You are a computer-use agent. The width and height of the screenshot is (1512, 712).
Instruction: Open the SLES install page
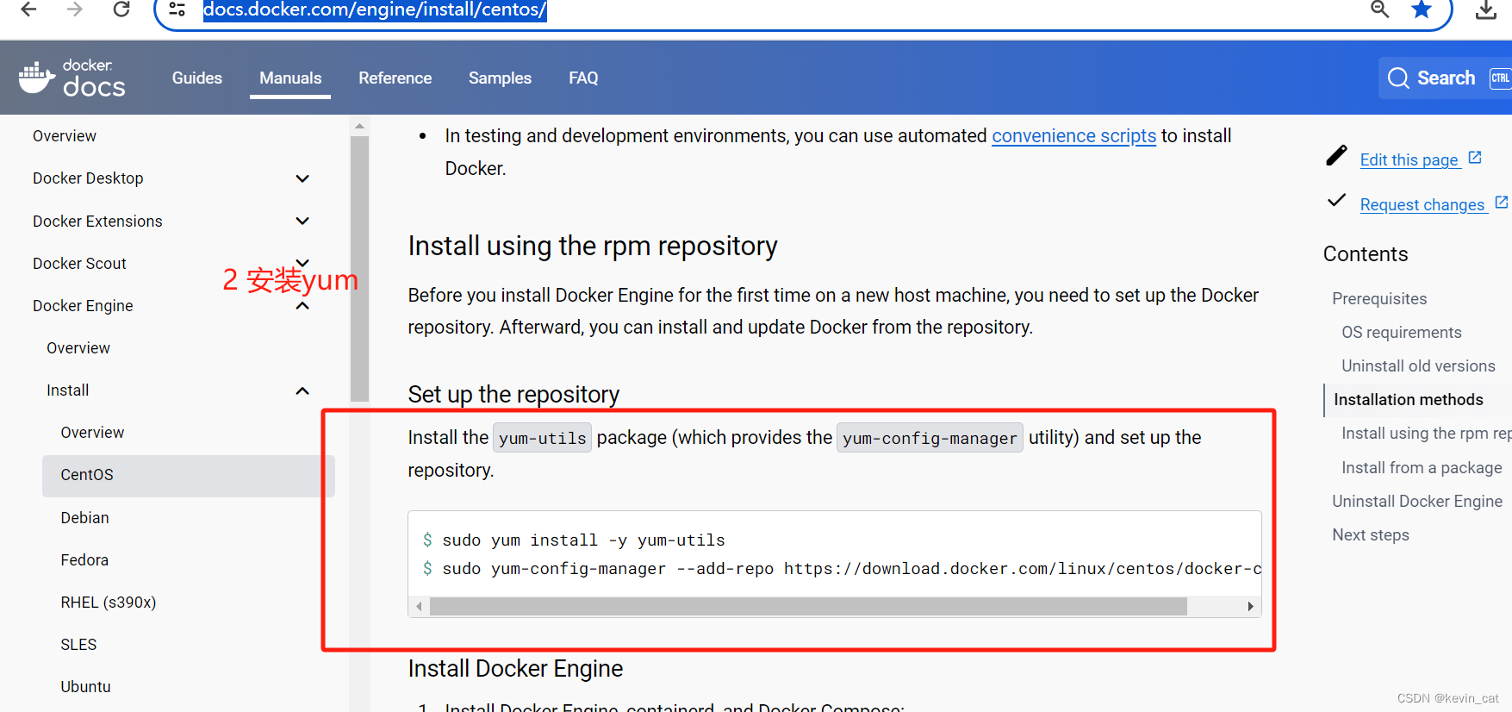pos(78,645)
